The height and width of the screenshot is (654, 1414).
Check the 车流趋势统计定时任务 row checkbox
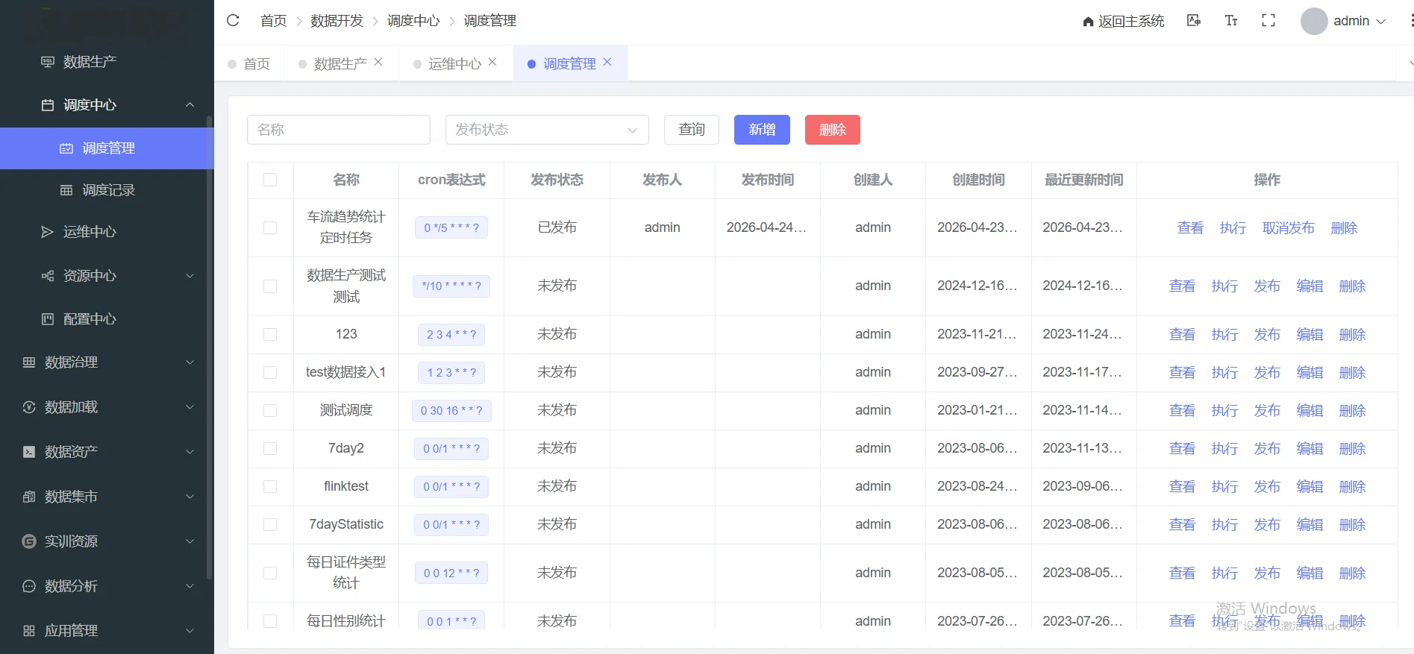tap(270, 227)
